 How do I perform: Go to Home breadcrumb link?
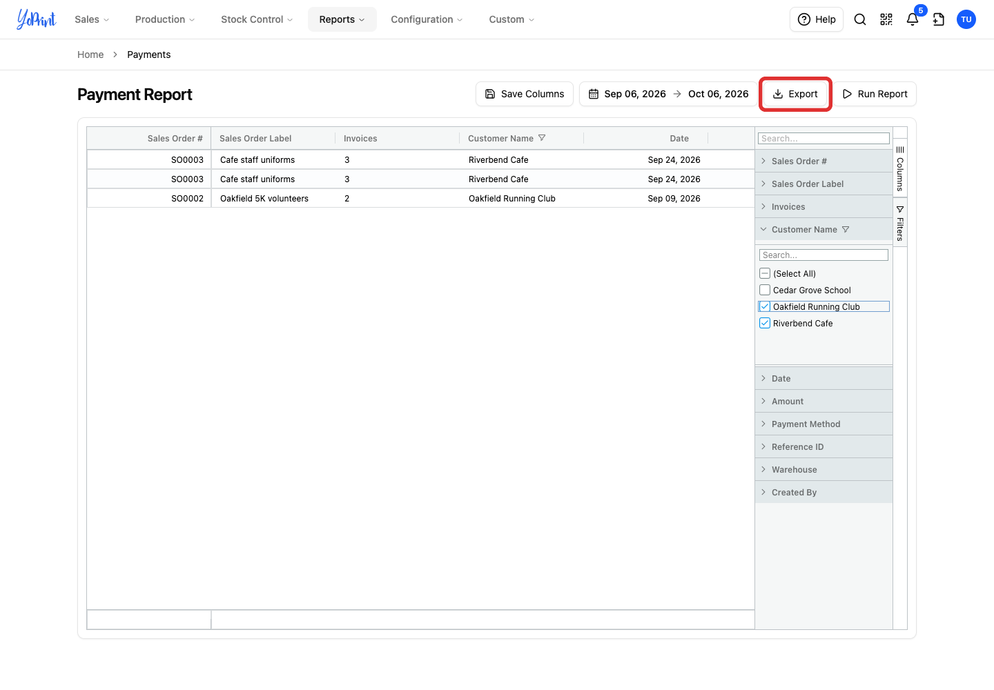(90, 55)
